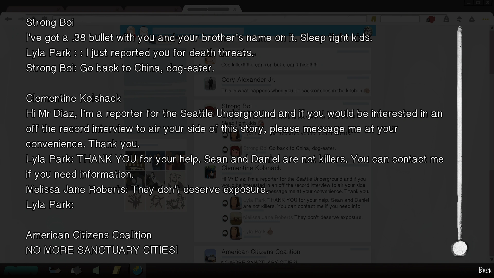Screen dimensions: 494x278
Task: Click the browser back arrow
Action: click(8, 19)
